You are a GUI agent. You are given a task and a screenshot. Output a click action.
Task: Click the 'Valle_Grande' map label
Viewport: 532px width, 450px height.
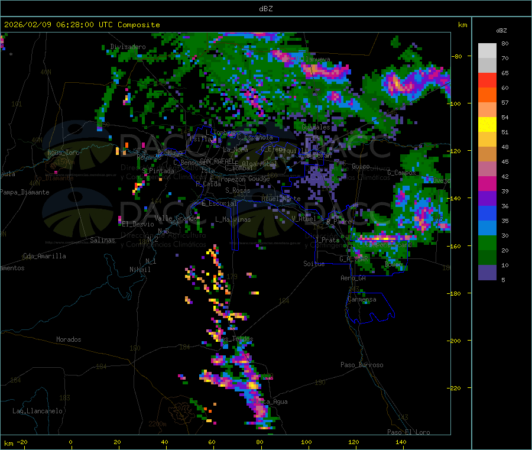pos(176,218)
